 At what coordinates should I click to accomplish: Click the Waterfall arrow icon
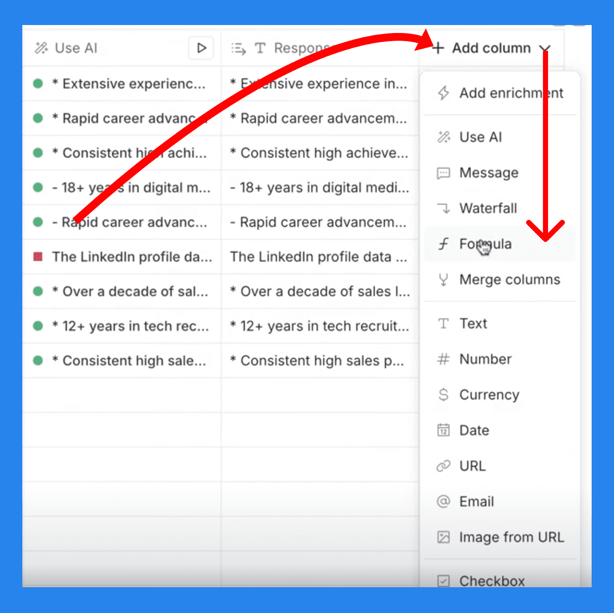[x=444, y=208]
